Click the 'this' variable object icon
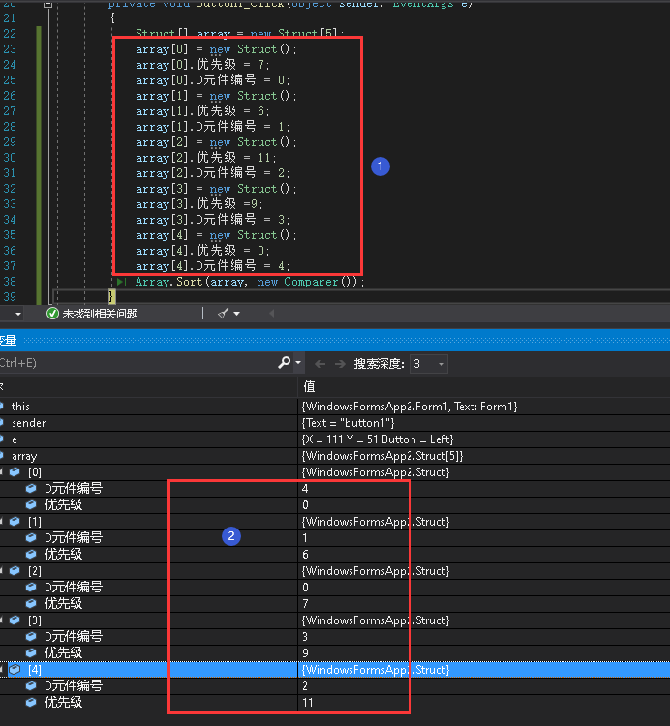The width and height of the screenshot is (670, 726). tap(3, 407)
